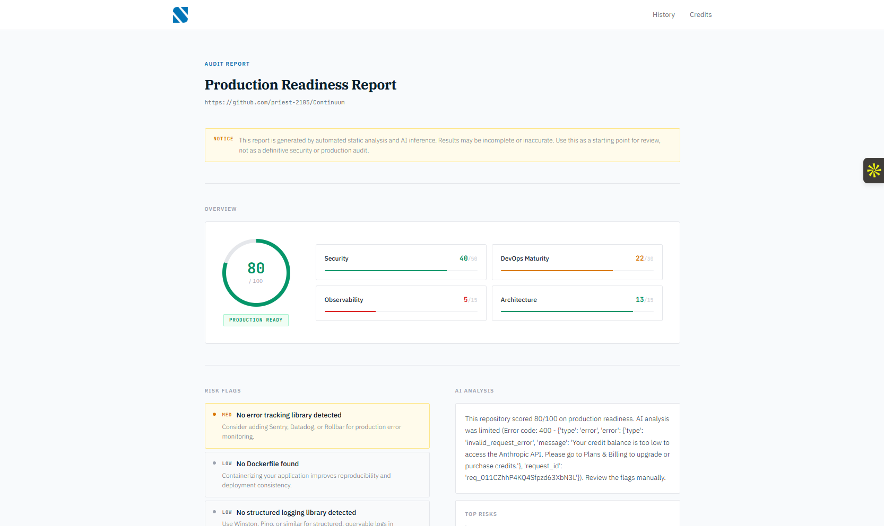Open the GitHub repository URL link

point(274,103)
